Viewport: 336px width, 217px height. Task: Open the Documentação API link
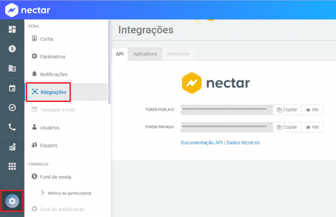pyautogui.click(x=202, y=143)
